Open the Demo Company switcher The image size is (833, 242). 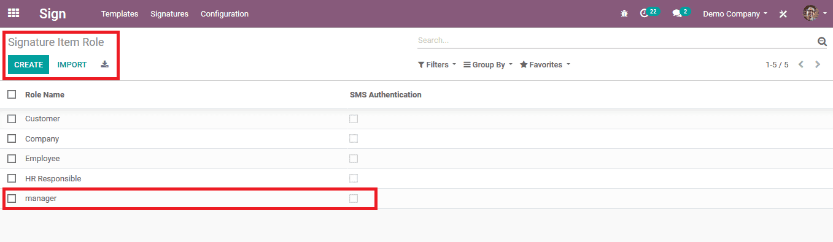point(735,13)
